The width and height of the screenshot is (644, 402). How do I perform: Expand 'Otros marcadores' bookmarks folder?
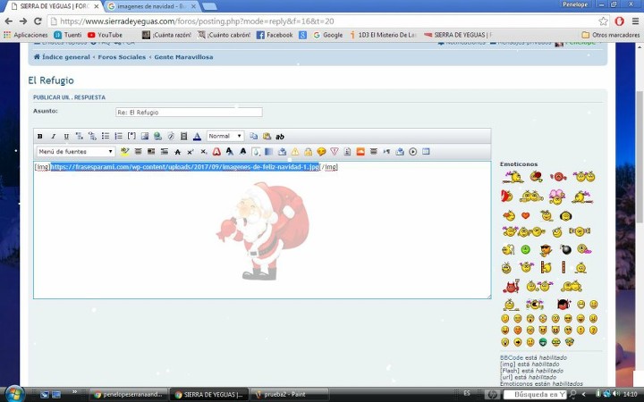(611, 35)
